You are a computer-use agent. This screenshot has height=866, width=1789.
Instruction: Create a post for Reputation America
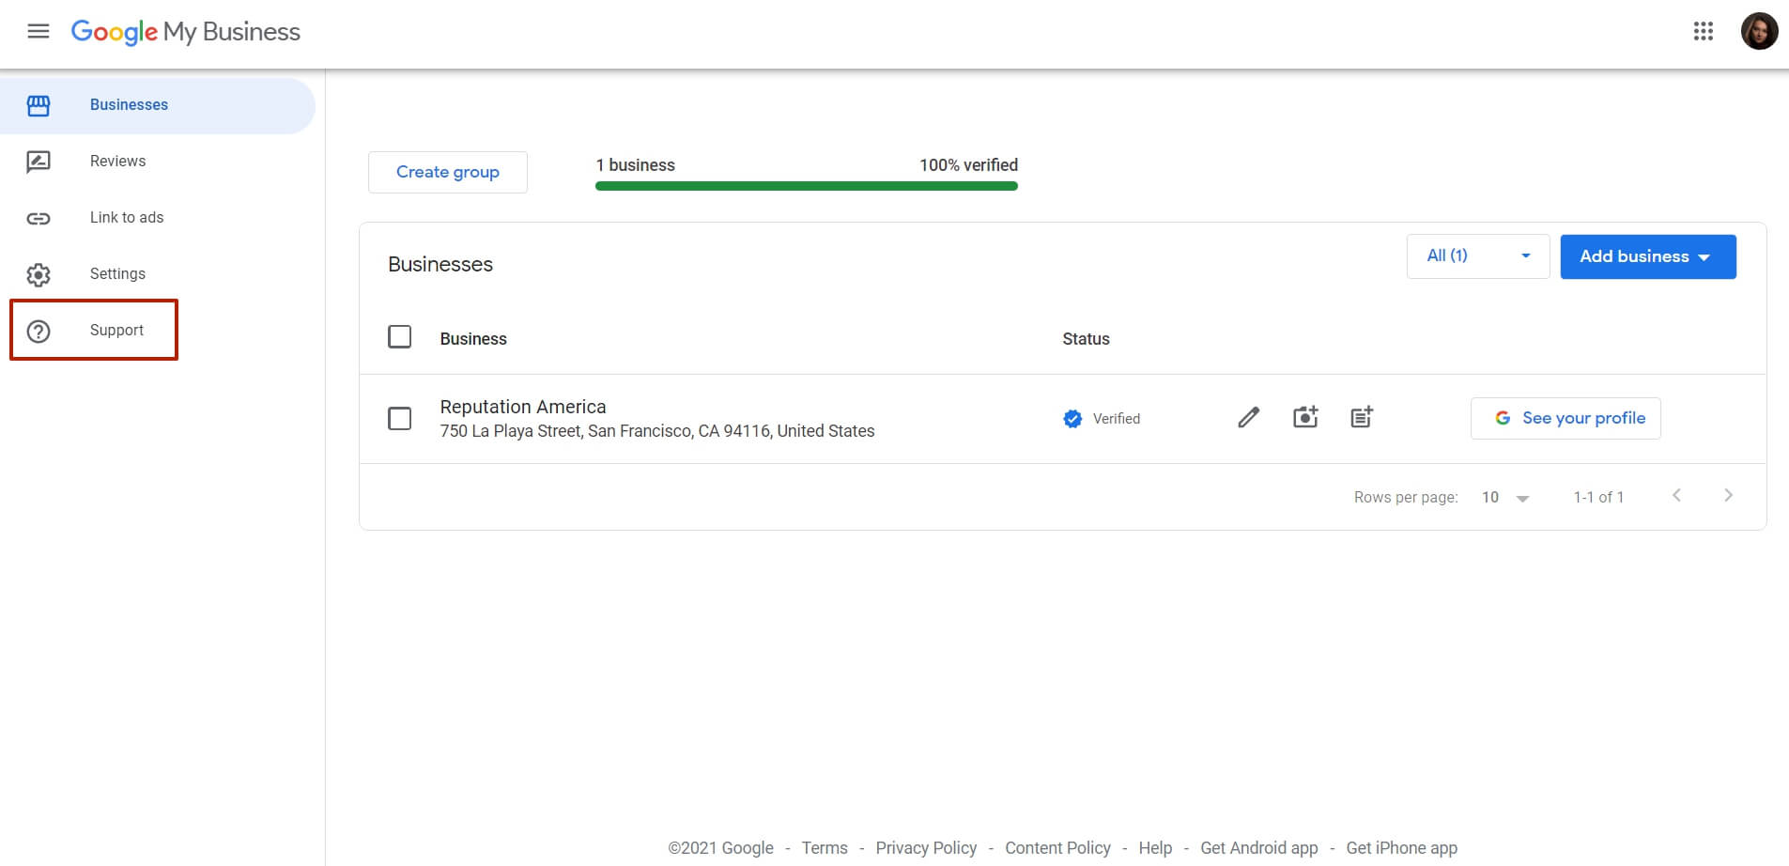(1362, 417)
